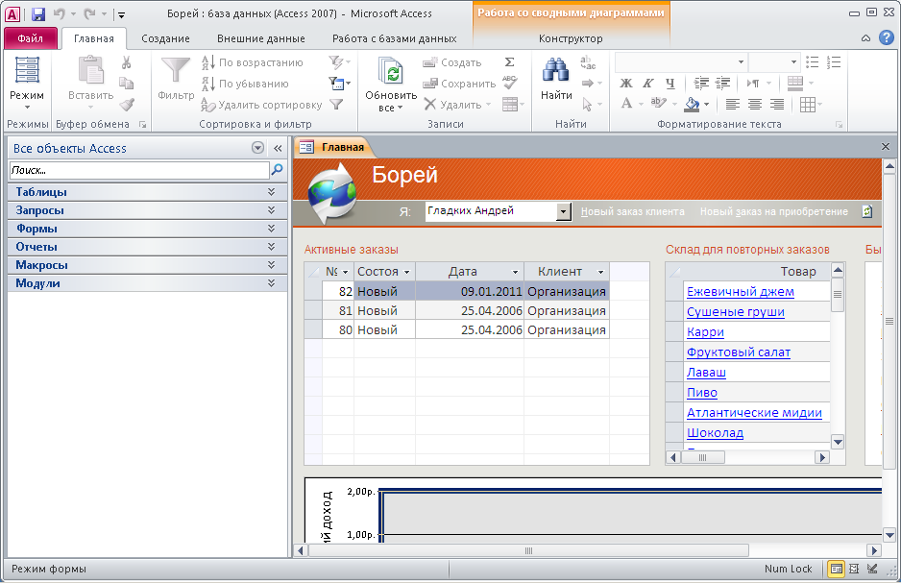Select order 82 row cell

337,291
